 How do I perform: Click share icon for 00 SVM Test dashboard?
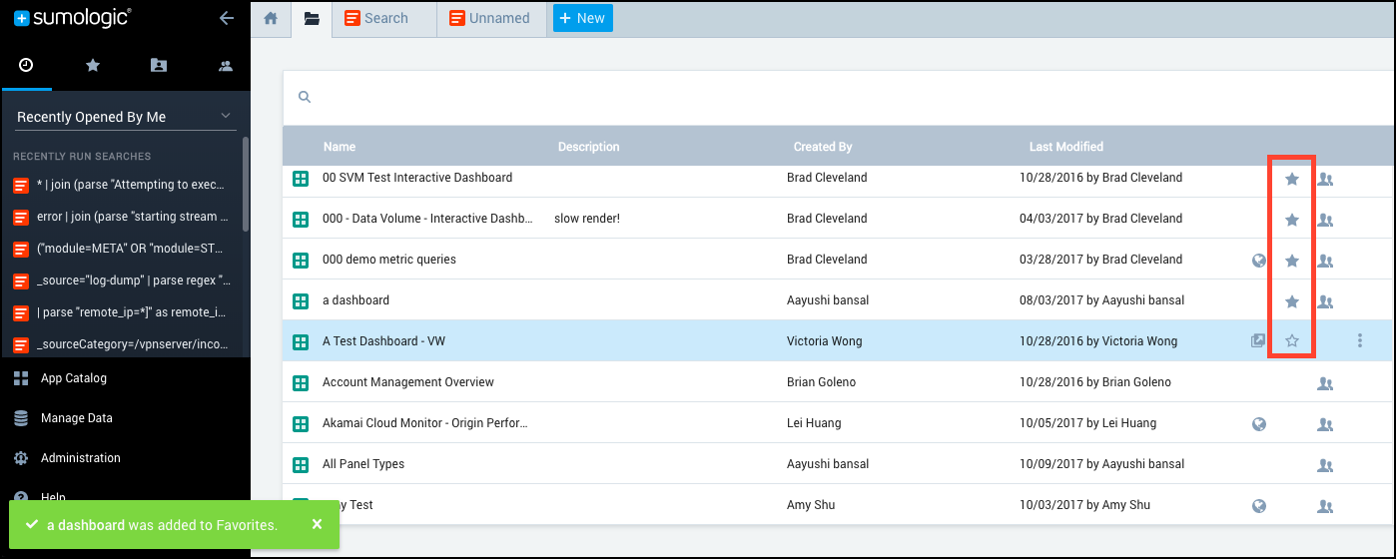(x=1325, y=179)
